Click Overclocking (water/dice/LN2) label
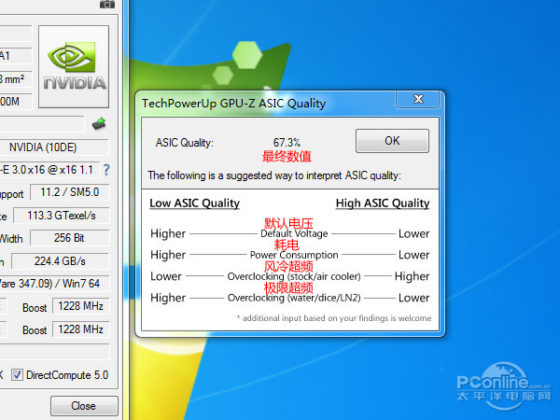560x420 pixels. 294,298
